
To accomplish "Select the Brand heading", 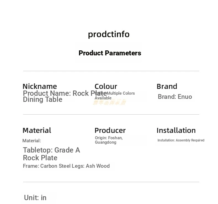I will tap(167, 86).
